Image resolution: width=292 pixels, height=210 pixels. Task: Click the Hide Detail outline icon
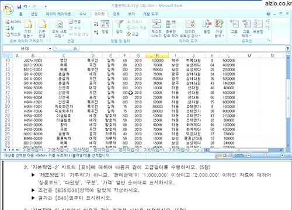[x=267, y=27]
